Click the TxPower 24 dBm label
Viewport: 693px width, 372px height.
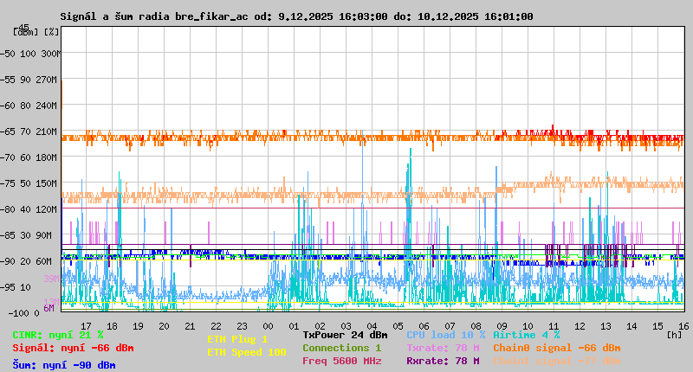[345, 335]
